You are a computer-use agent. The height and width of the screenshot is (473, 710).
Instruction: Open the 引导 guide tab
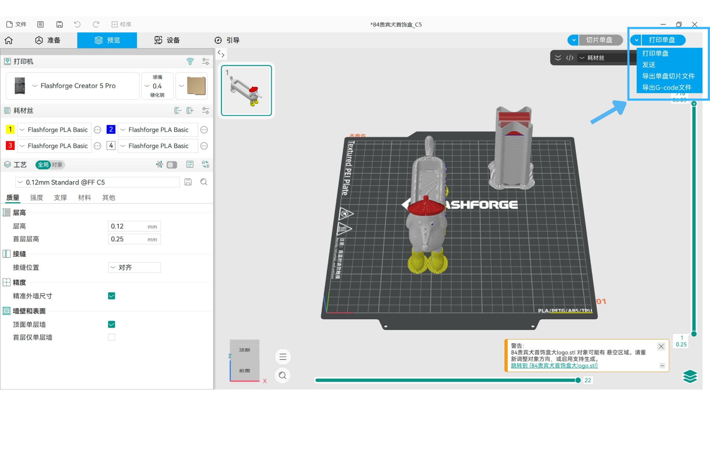227,40
